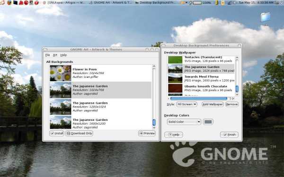Open the Solid Color dropdown
This screenshot has height=177, width=284.
(184, 122)
